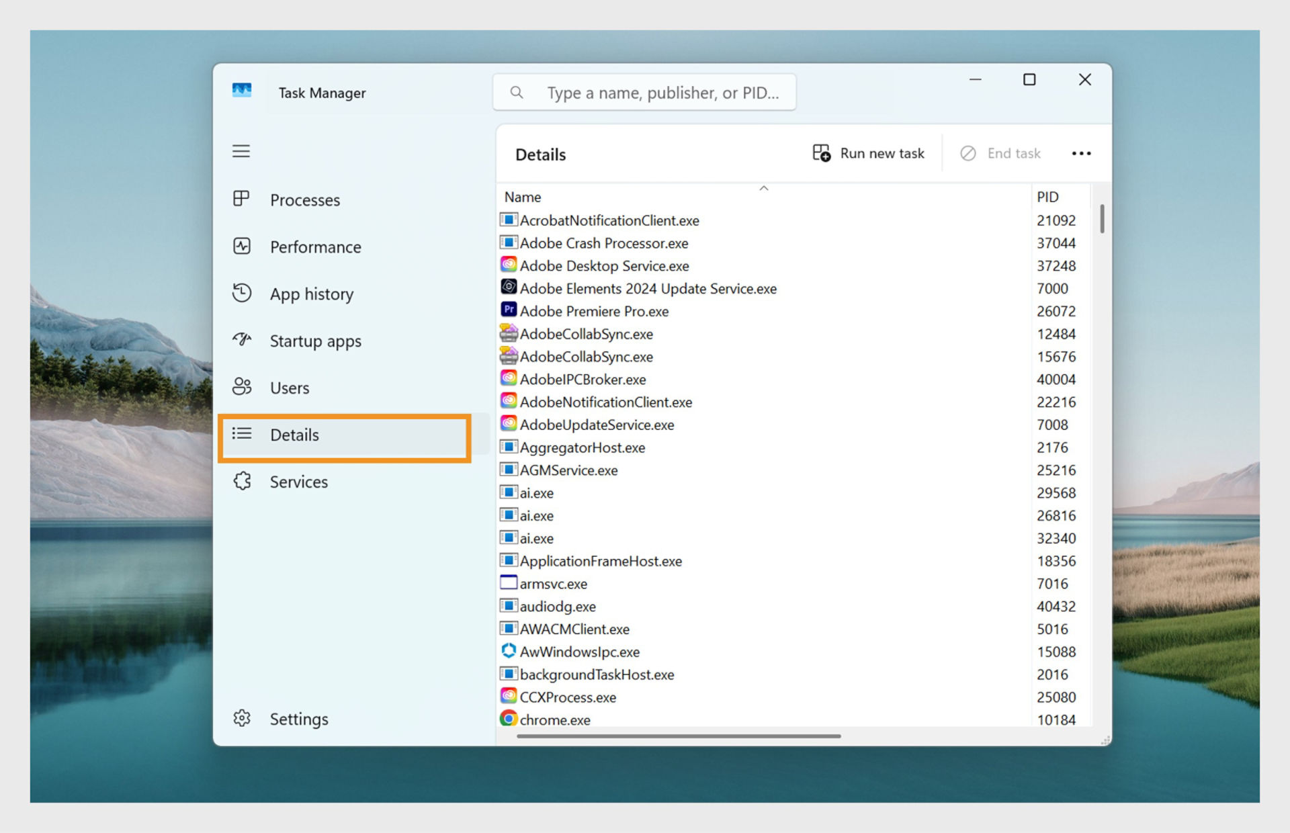Click the search magnifier icon

(x=517, y=92)
